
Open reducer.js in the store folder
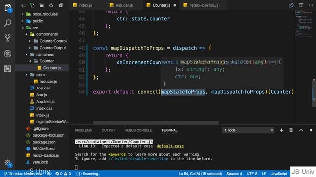[x=48, y=81]
